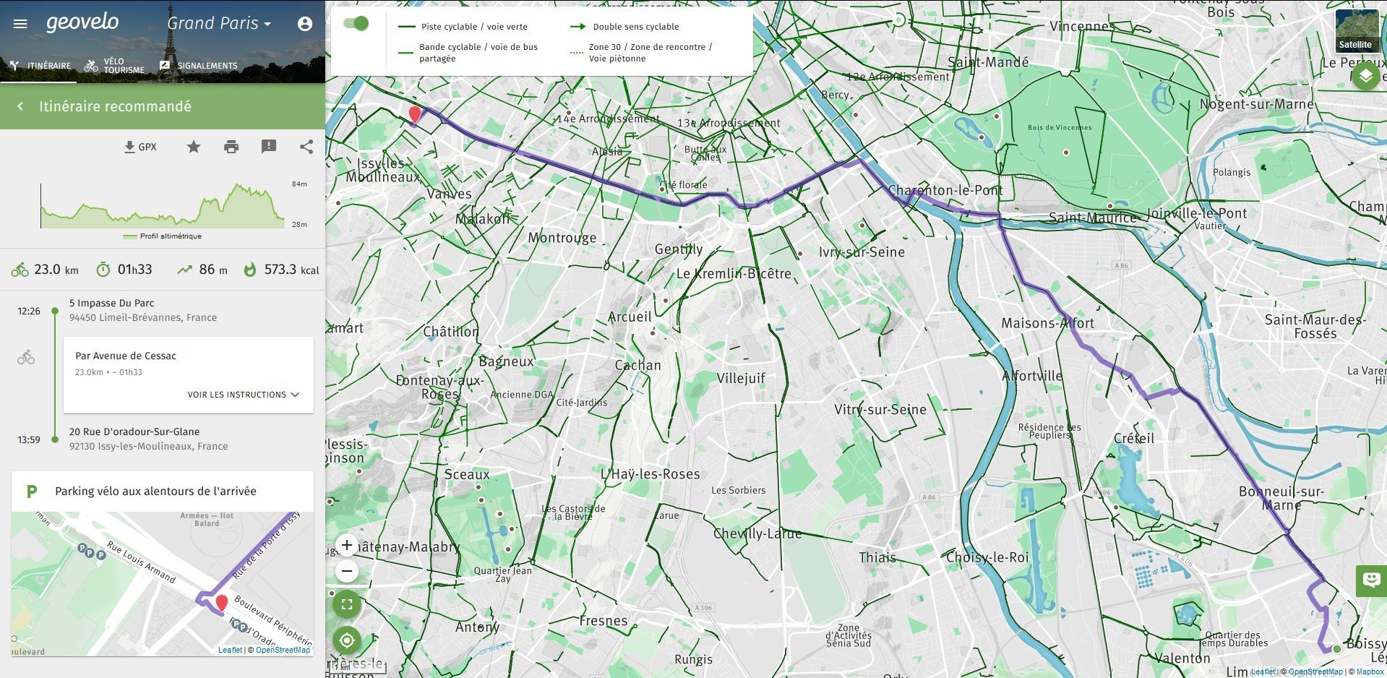Open the Signalements tab
This screenshot has height=678, width=1387.
tap(199, 66)
